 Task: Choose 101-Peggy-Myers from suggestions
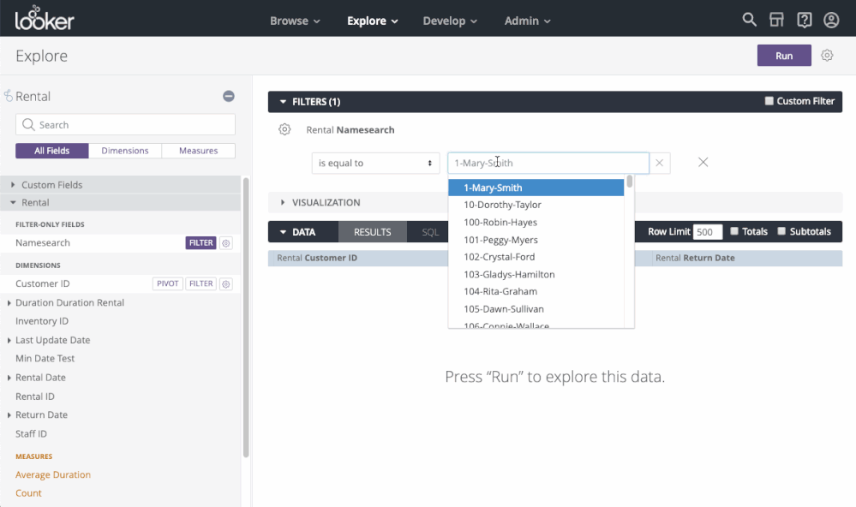point(536,240)
